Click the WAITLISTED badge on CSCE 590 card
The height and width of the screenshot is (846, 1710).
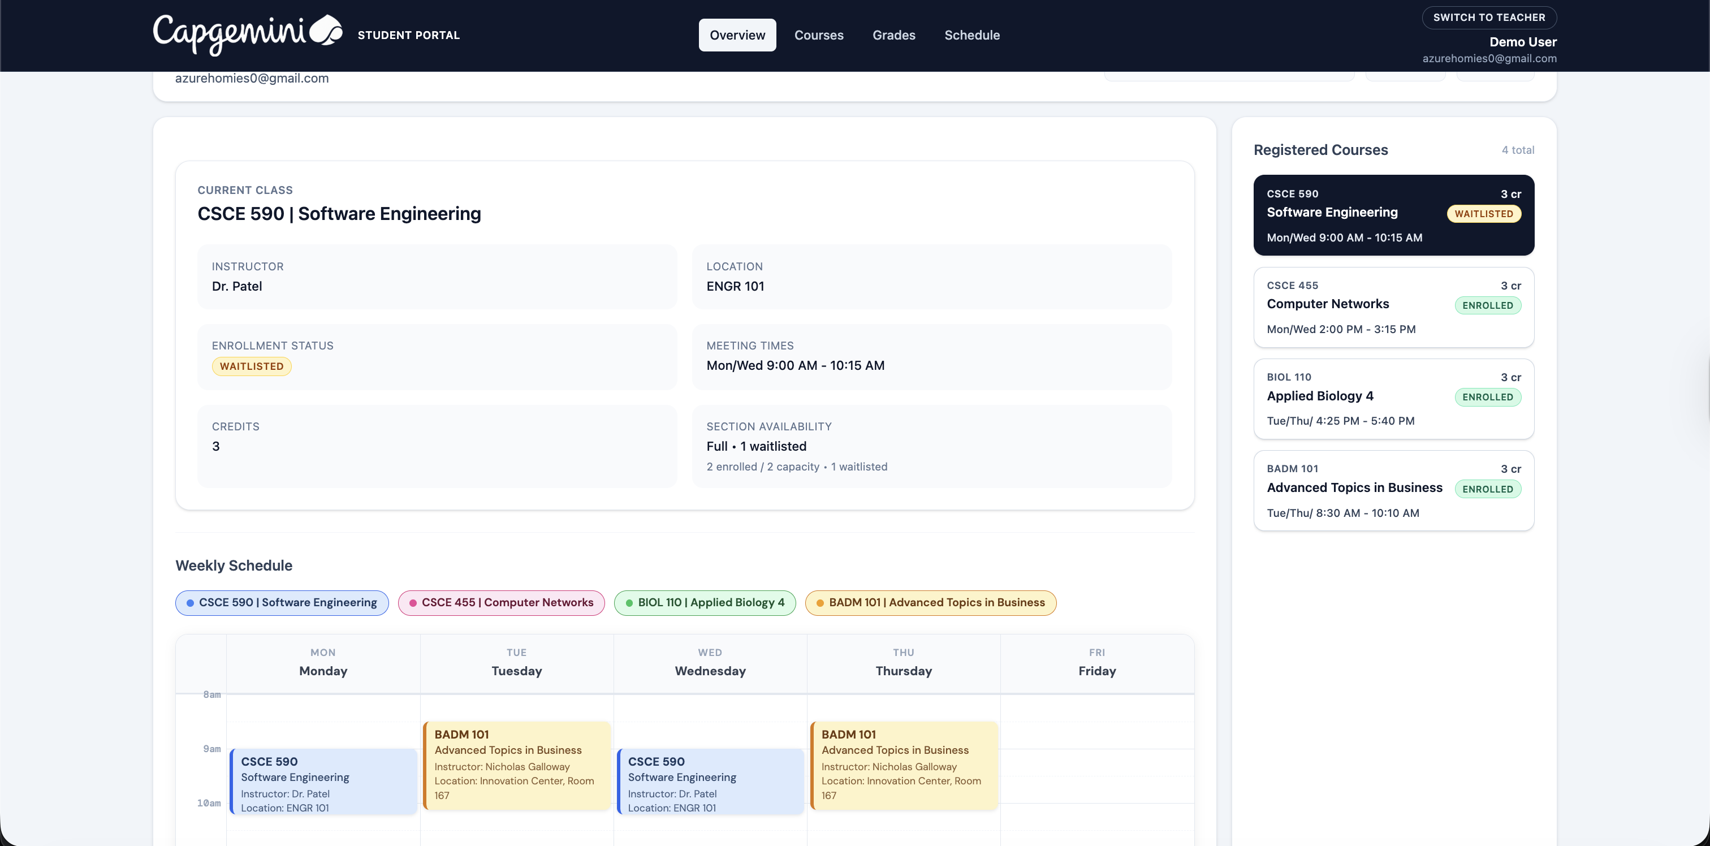(1483, 214)
